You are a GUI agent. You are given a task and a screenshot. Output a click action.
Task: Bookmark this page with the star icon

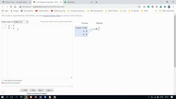pyautogui.click(x=139, y=7)
